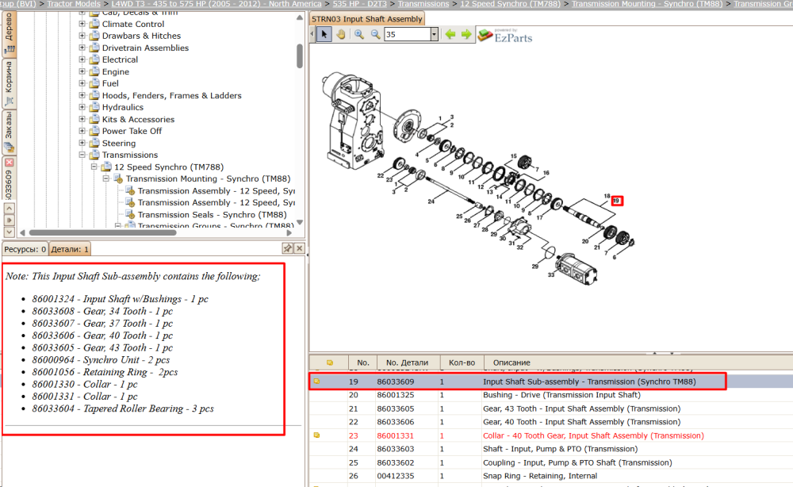
Task: Open the Ресурсы: 0 tab
Action: coord(25,249)
